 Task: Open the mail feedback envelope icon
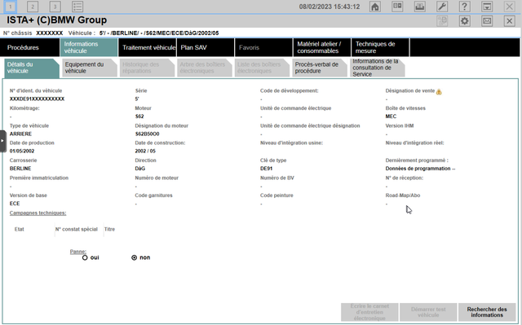tap(487, 21)
